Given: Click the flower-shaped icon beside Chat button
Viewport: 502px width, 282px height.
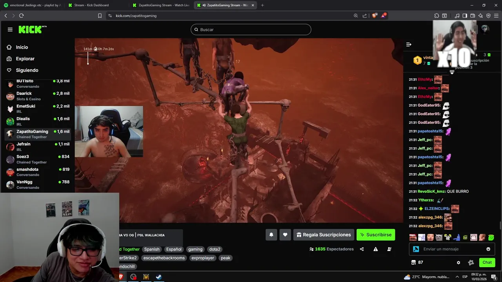Looking at the screenshot, I should pyautogui.click(x=471, y=262).
